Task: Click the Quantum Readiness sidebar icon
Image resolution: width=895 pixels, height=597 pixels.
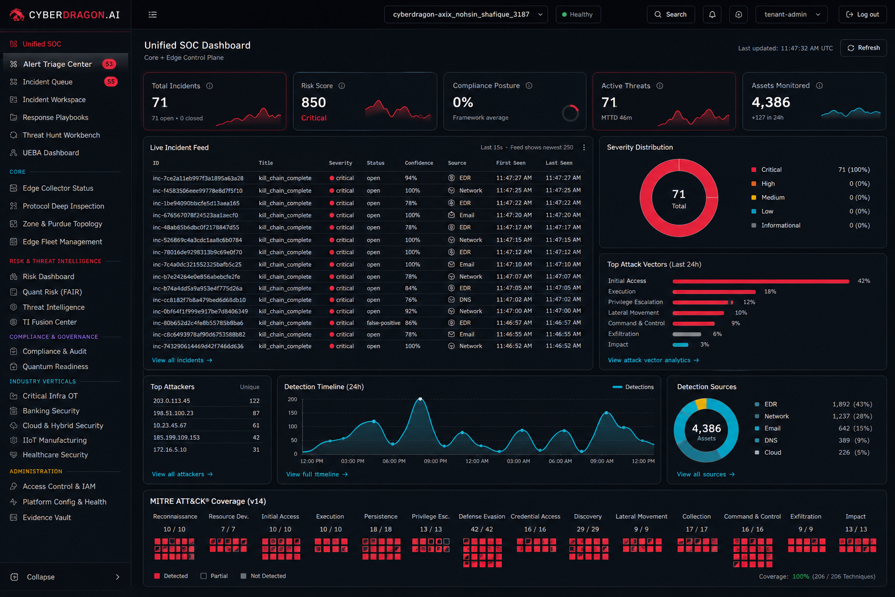Action: (13, 367)
